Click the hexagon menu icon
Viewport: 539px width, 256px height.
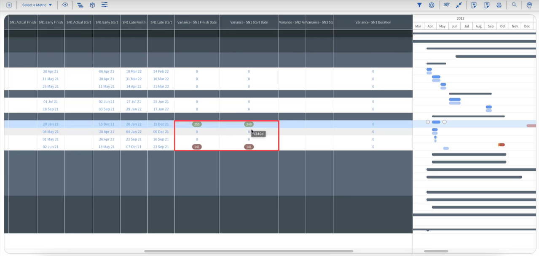point(9,5)
